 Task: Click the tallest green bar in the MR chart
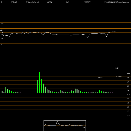click(40, 83)
